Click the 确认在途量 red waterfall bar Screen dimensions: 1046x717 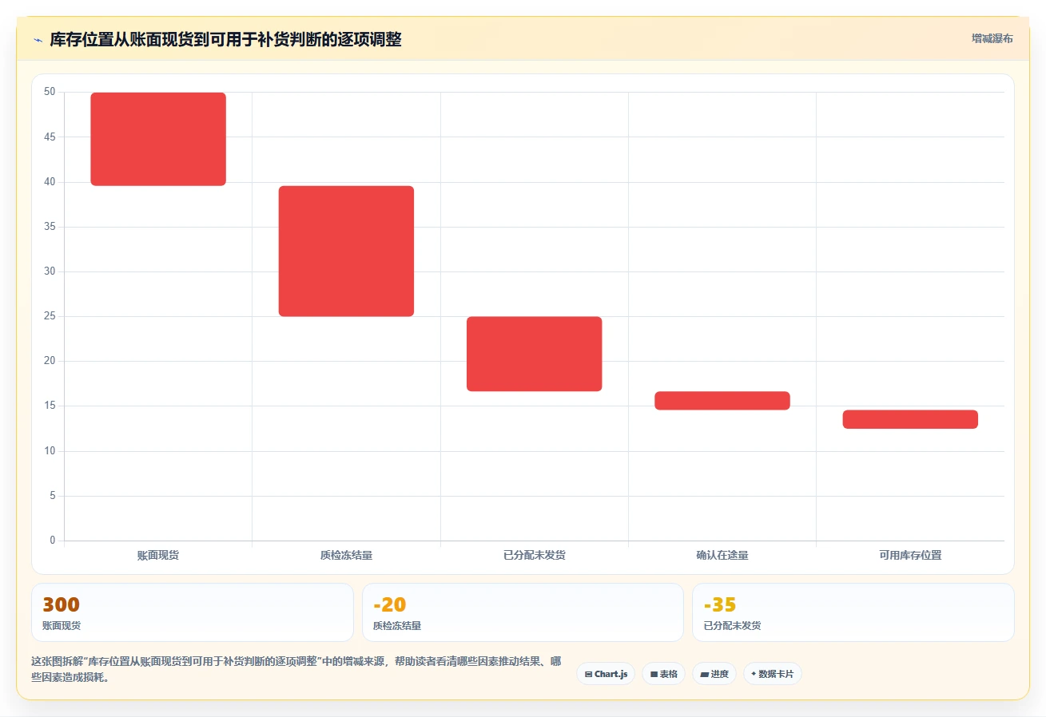722,401
